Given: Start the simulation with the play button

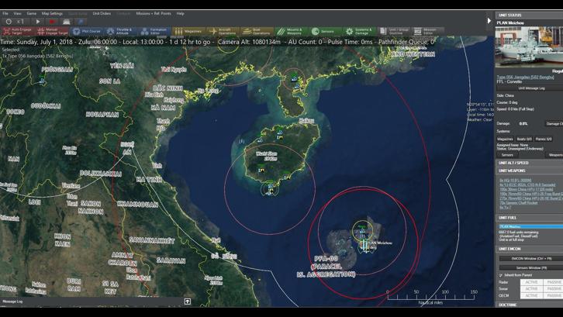Looking at the screenshot, I should click(38, 22).
